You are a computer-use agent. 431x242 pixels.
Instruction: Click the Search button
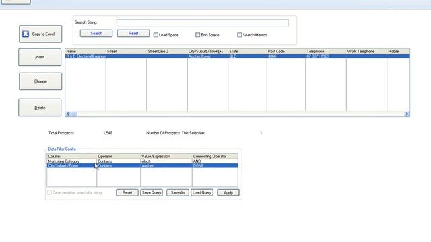(x=96, y=33)
